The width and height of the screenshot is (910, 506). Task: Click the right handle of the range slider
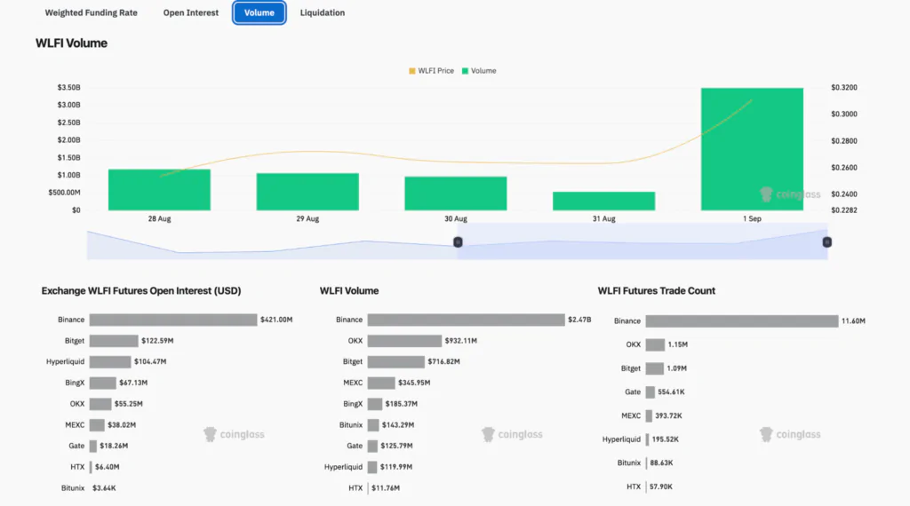[x=827, y=241]
